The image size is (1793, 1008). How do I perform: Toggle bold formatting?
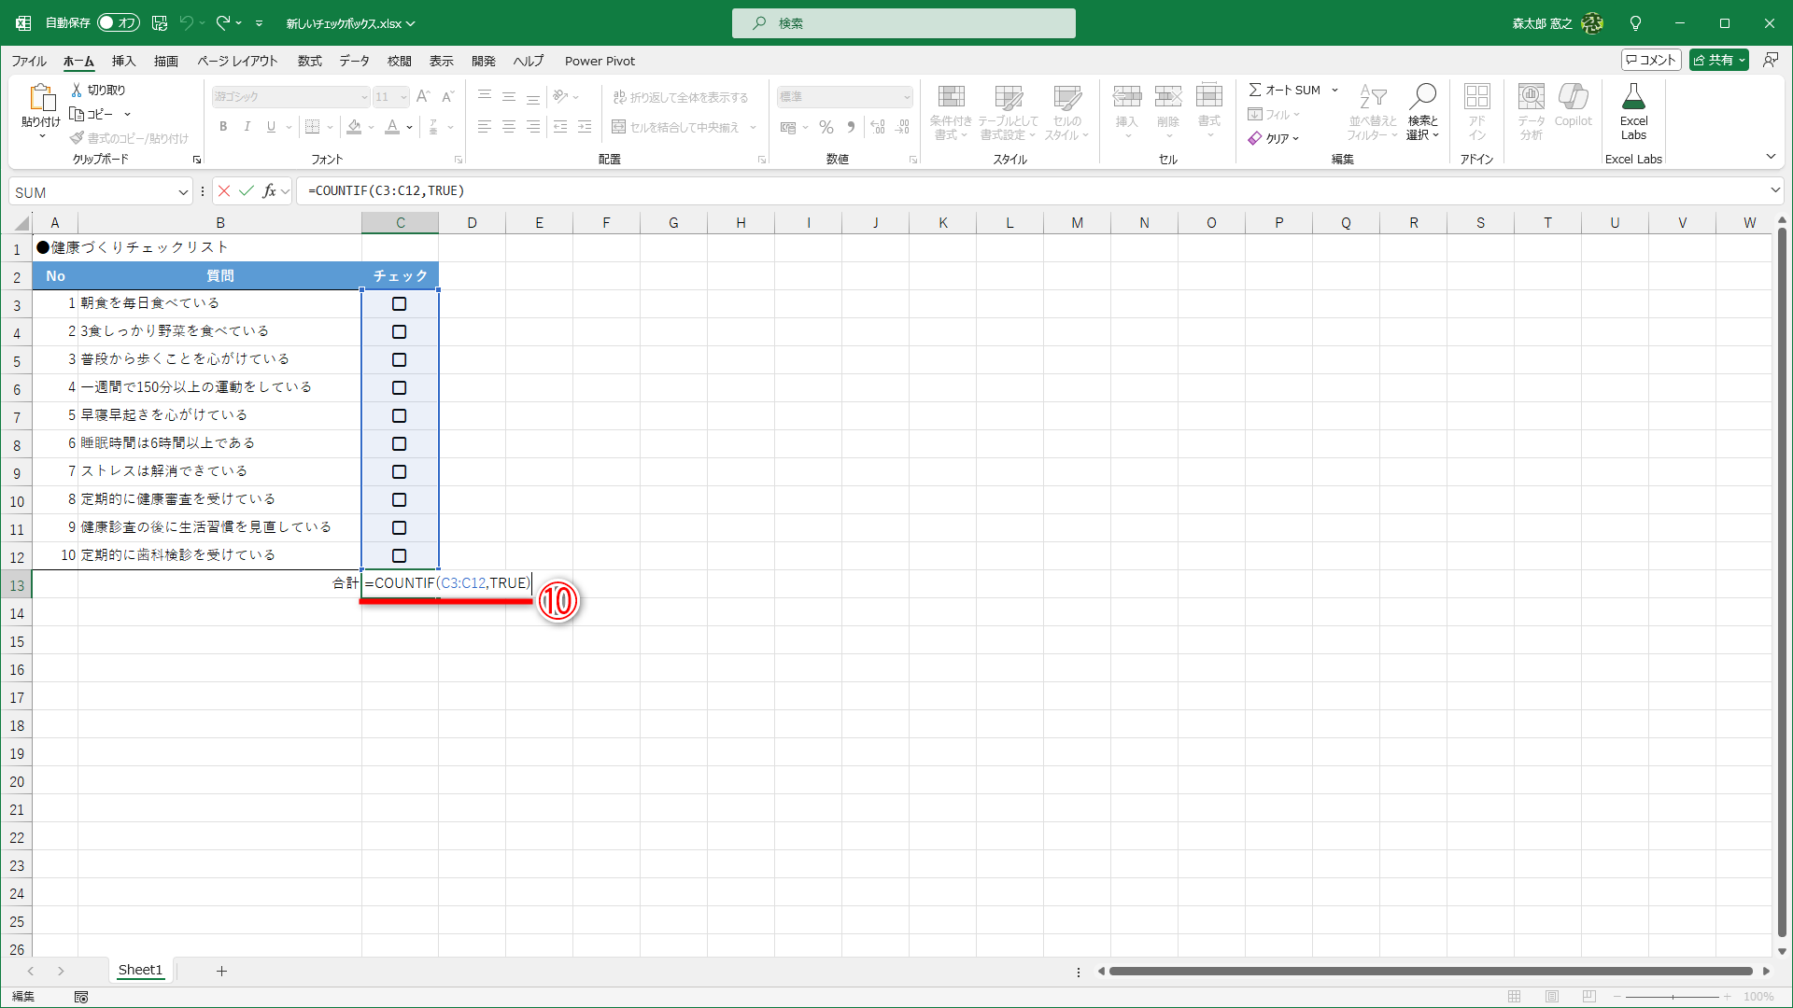pos(223,127)
